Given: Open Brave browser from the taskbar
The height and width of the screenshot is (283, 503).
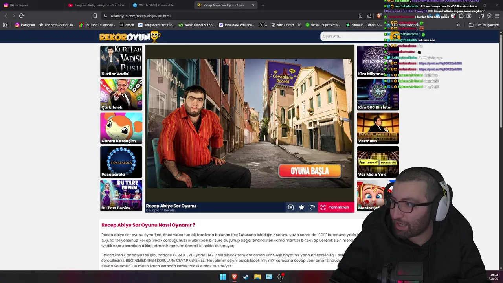Looking at the screenshot, I should click(x=234, y=277).
